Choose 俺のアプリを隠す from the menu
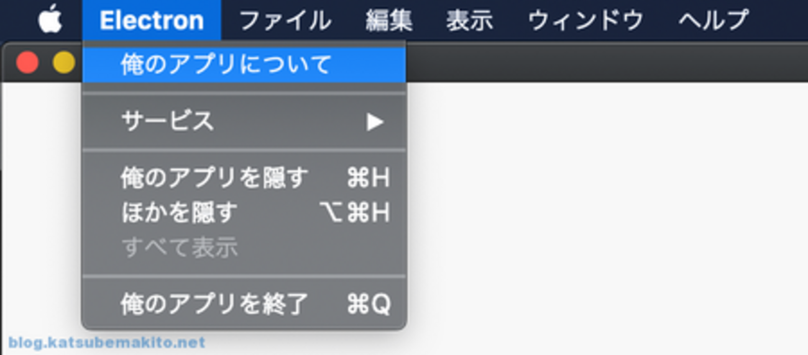Image resolution: width=808 pixels, height=355 pixels. (244, 179)
